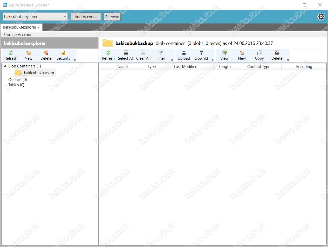Create a new blob with New beside Copy
The image size is (328, 247).
(x=242, y=56)
